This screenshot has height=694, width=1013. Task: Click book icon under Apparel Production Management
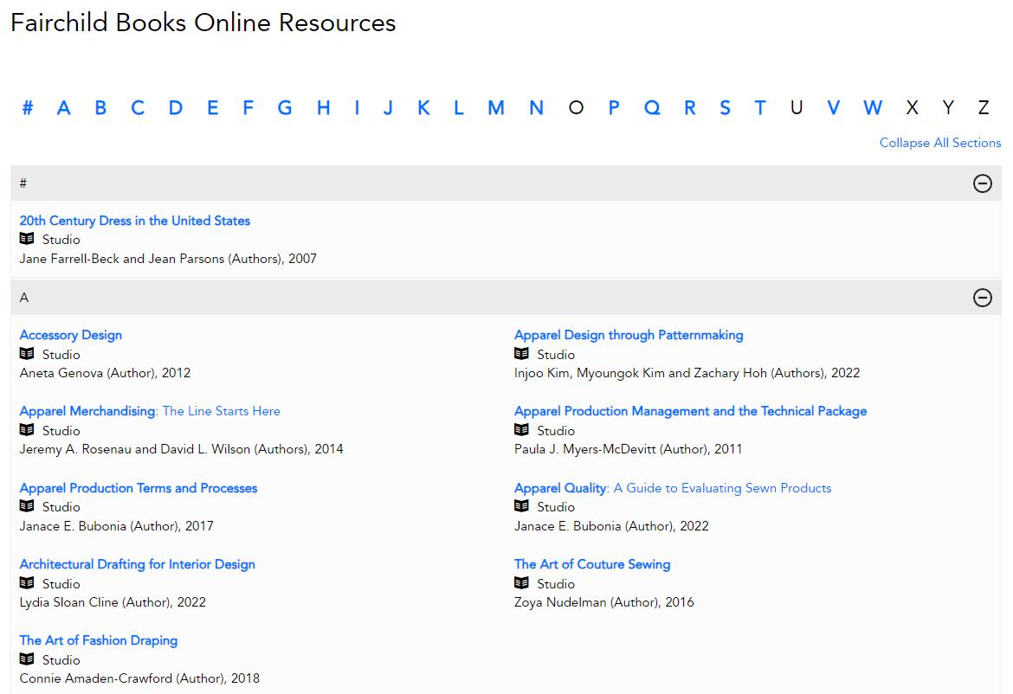521,430
